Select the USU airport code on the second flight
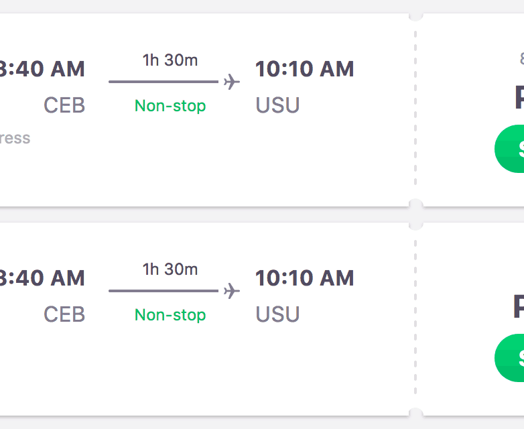The width and height of the screenshot is (524, 429). pos(277,314)
